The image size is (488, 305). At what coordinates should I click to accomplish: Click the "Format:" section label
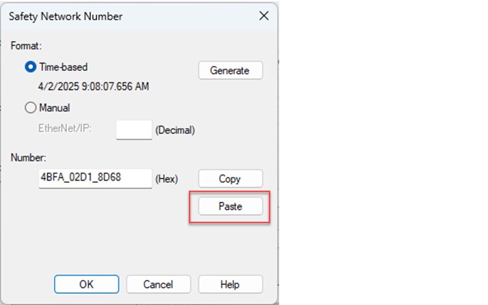click(x=26, y=46)
